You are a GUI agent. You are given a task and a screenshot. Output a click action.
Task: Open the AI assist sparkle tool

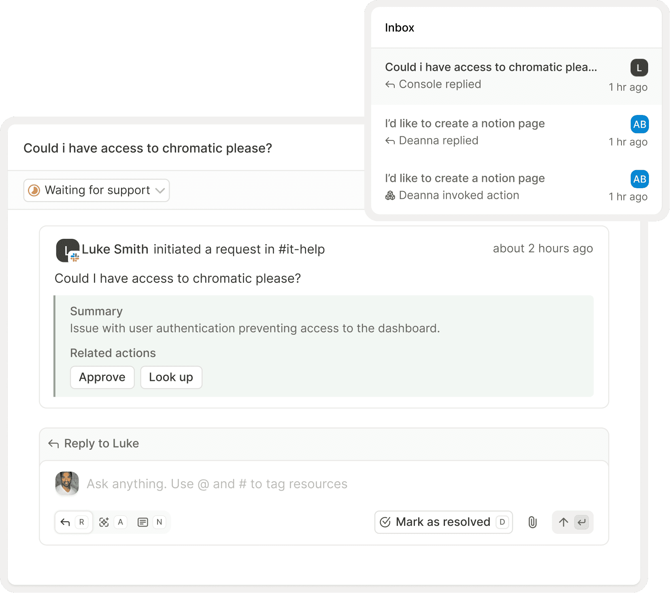(x=104, y=522)
